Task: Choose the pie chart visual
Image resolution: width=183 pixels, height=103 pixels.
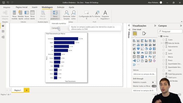Action: pyautogui.click(x=146, y=49)
